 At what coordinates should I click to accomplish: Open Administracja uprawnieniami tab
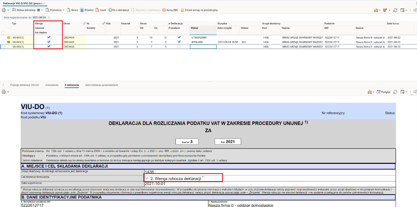pyautogui.click(x=101, y=85)
